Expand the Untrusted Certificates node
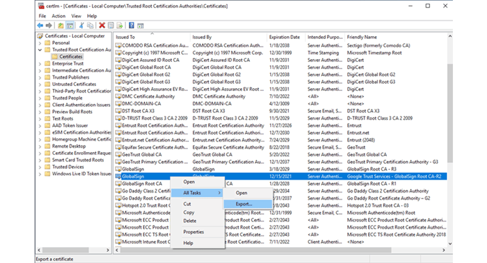Screen dimensions: 487x263 (x=40, y=84)
